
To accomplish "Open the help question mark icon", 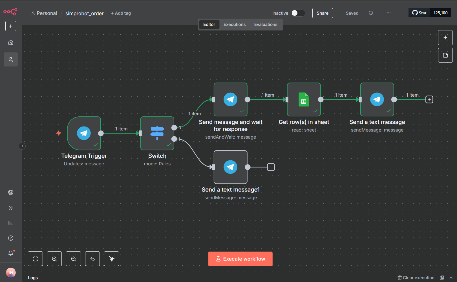I will tap(11, 238).
